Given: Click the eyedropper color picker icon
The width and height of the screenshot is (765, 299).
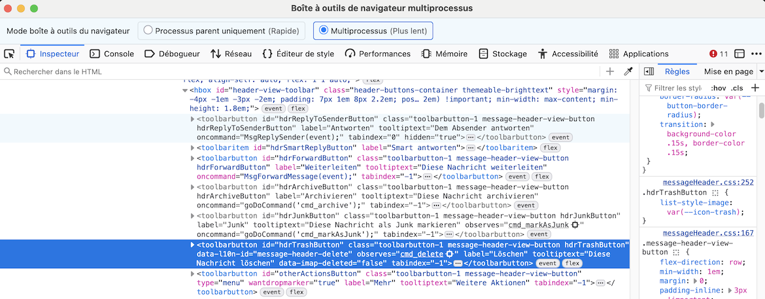Looking at the screenshot, I should pos(628,71).
